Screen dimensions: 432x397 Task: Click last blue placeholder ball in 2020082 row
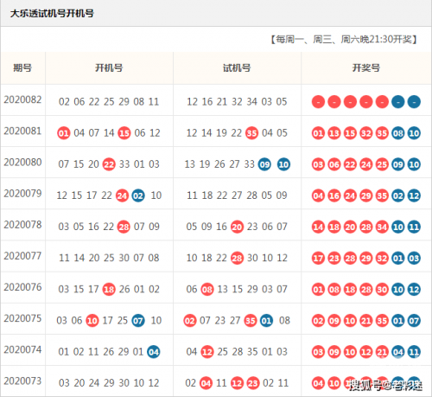tap(414, 102)
